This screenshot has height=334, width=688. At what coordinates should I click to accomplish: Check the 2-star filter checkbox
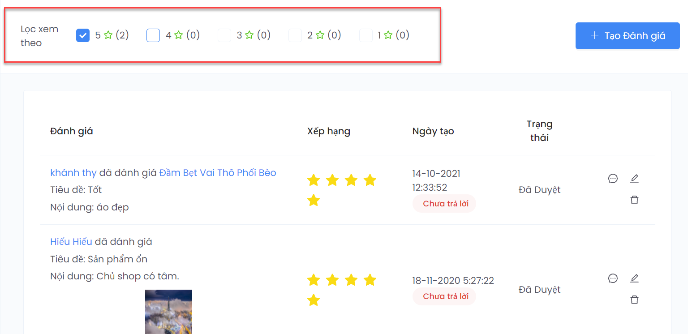pos(295,35)
